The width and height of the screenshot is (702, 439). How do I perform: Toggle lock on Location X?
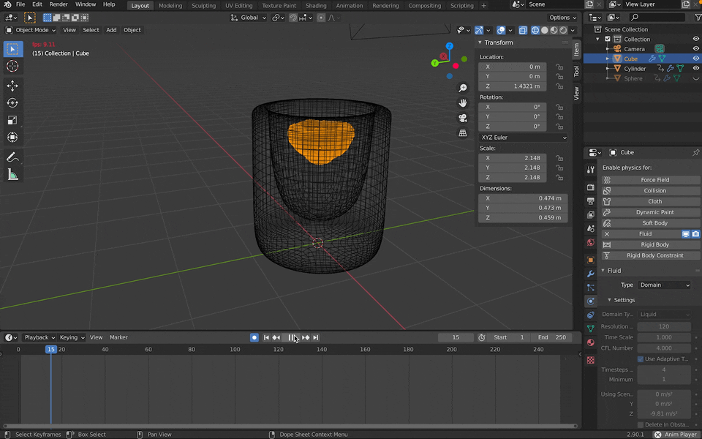pos(559,67)
